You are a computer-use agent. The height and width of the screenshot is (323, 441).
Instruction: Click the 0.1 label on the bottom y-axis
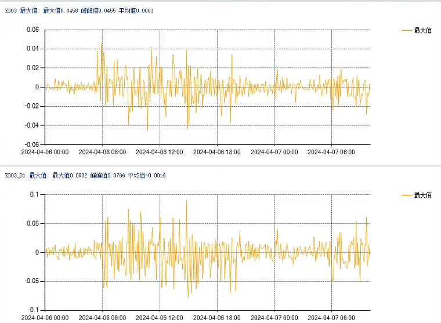click(35, 195)
